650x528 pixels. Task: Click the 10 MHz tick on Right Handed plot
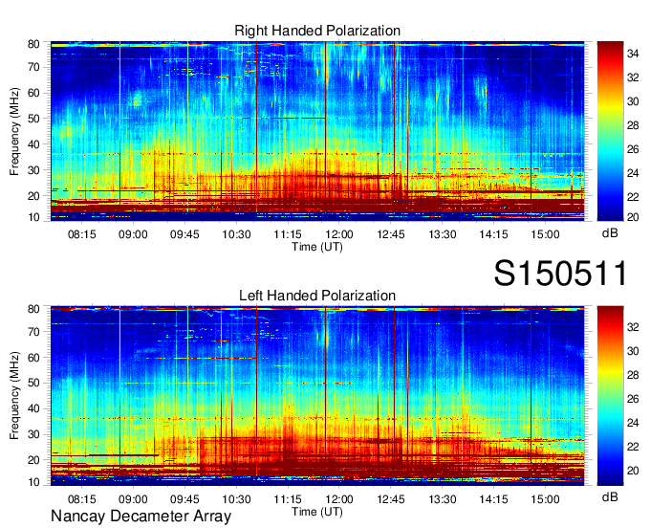pos(33,217)
